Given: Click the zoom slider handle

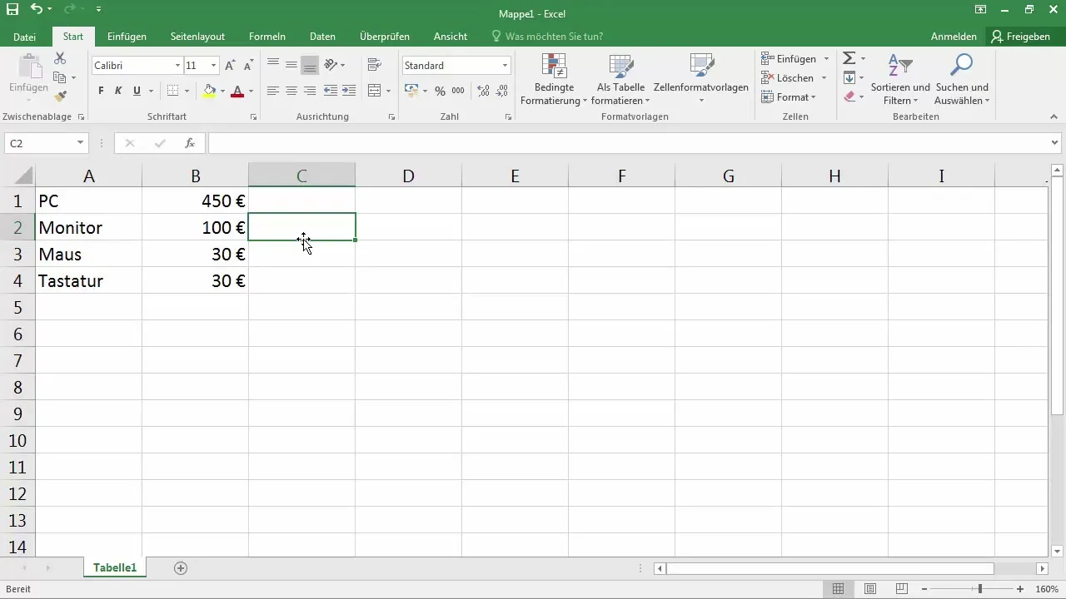Looking at the screenshot, I should [980, 589].
